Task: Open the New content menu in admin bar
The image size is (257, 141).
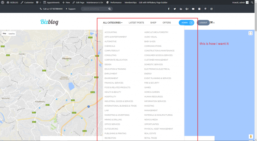Action: coord(66,3)
